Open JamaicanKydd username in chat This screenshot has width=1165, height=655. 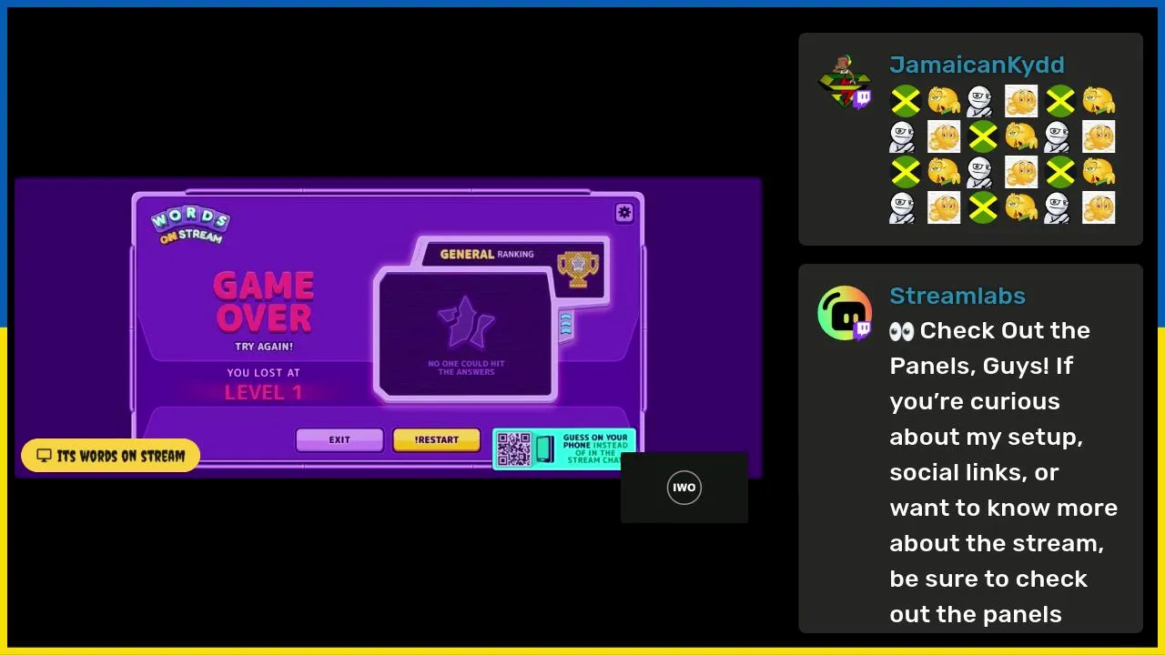[x=977, y=65]
